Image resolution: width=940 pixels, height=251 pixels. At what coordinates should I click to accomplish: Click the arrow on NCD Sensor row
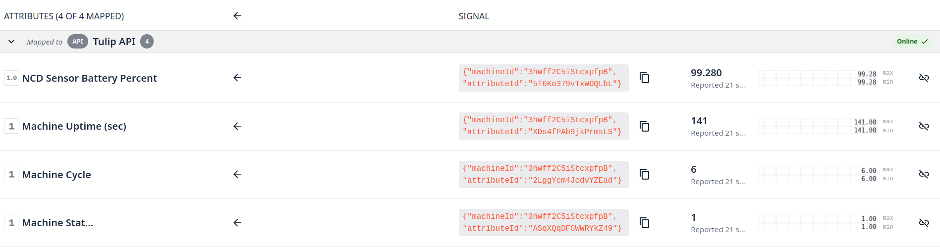[237, 78]
